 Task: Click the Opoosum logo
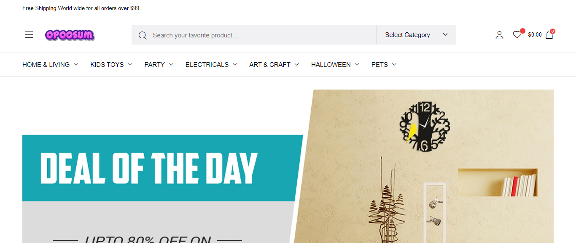click(x=70, y=35)
